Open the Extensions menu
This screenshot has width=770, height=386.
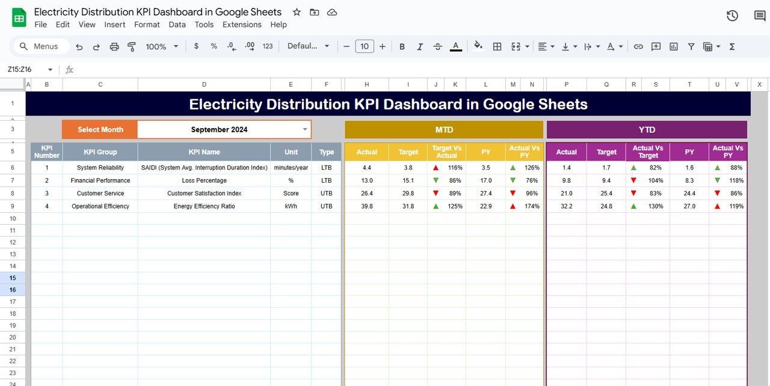(242, 25)
